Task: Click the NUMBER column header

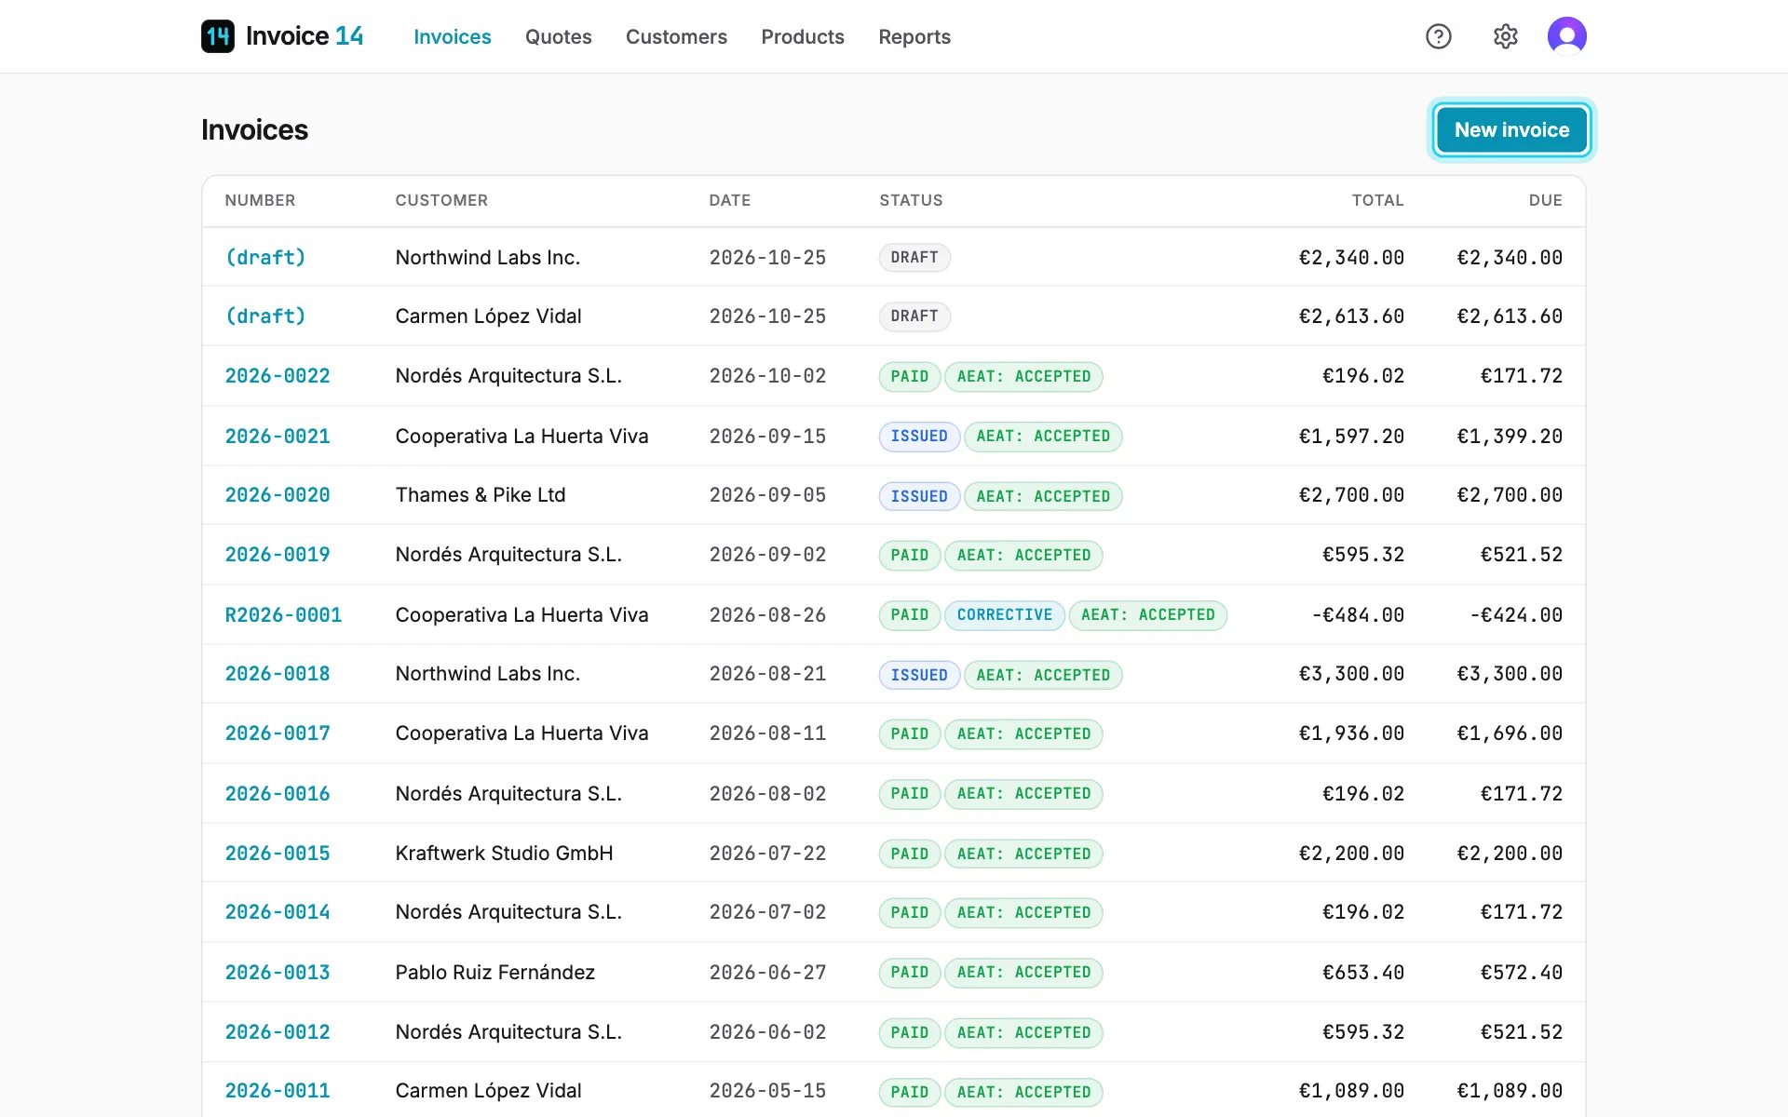Action: [x=260, y=200]
